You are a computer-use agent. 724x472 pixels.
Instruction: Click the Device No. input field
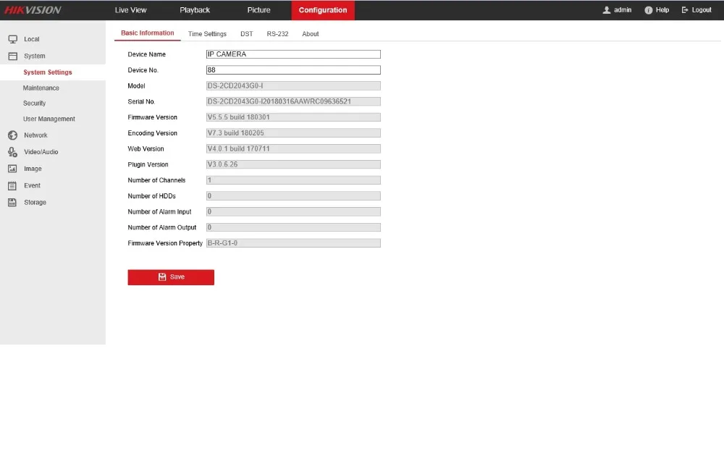pyautogui.click(x=293, y=69)
